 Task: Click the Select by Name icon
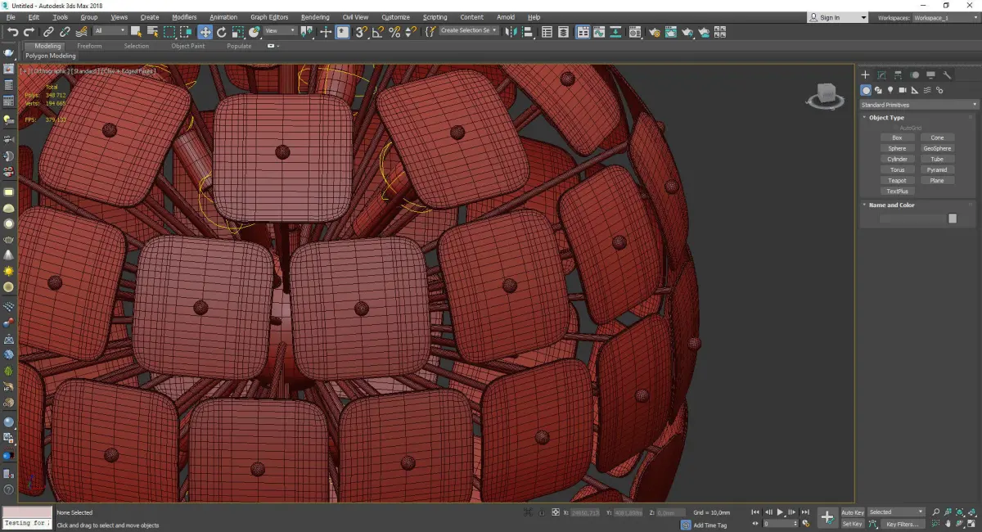[152, 32]
